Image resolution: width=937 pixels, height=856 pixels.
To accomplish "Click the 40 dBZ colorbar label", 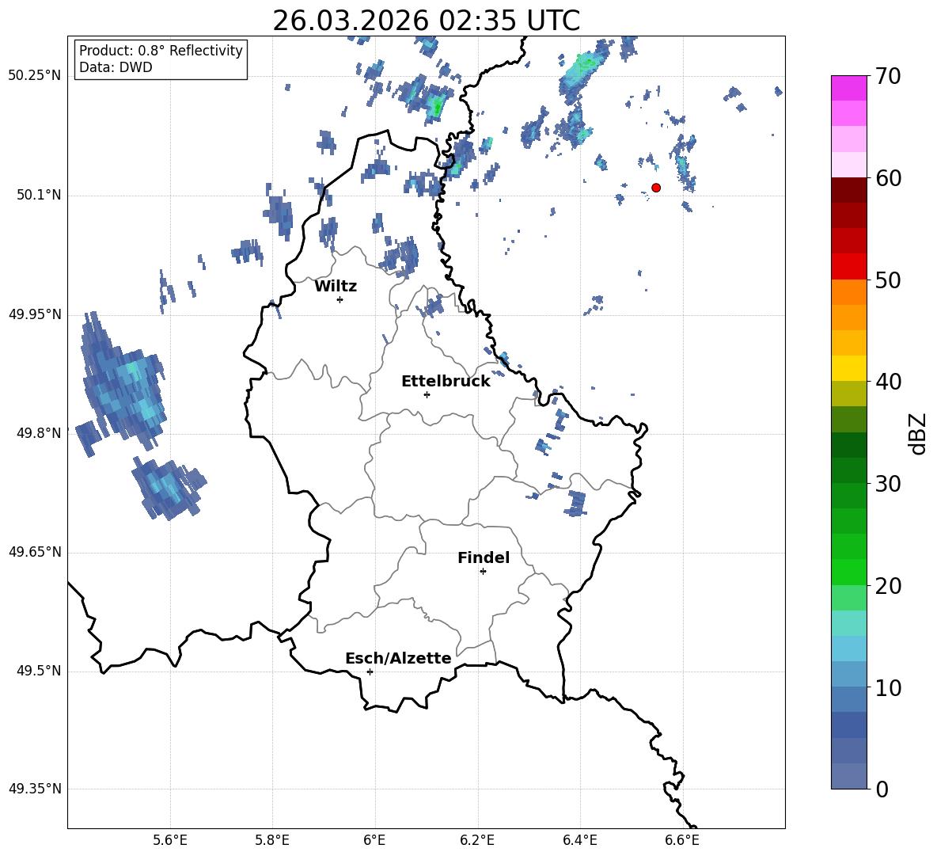I will pos(888,382).
